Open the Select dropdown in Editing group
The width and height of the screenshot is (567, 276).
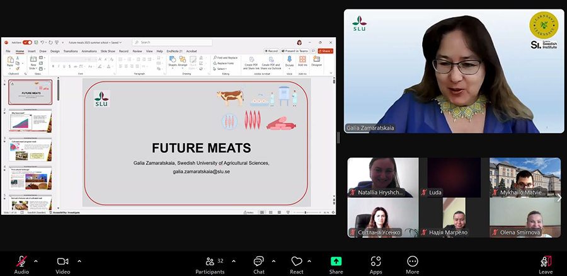click(x=220, y=69)
